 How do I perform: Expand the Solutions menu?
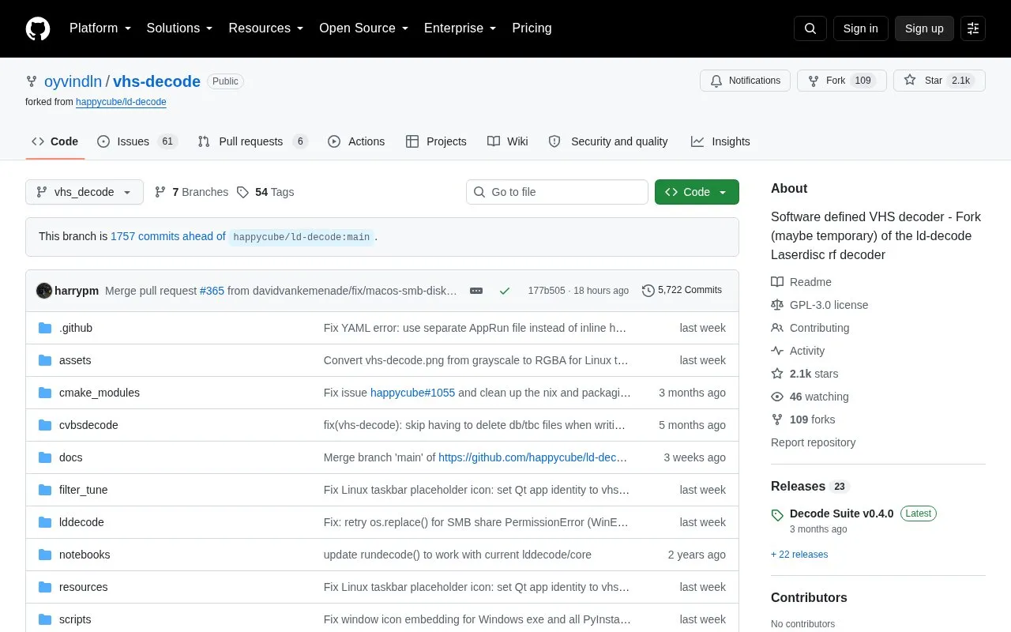180,28
